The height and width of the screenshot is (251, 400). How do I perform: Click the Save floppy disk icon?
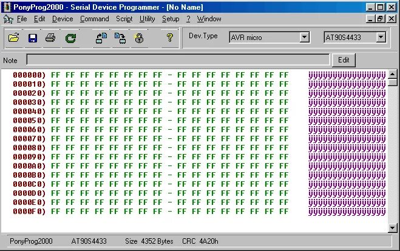point(33,38)
